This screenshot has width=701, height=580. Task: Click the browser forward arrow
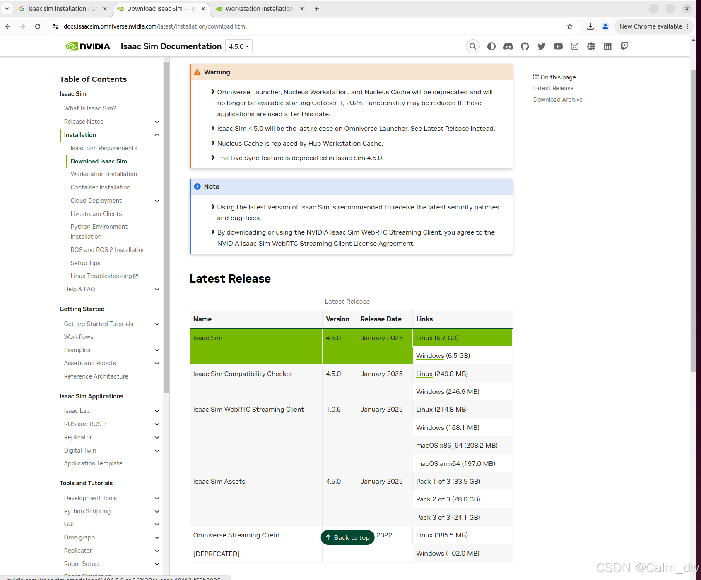click(x=23, y=26)
